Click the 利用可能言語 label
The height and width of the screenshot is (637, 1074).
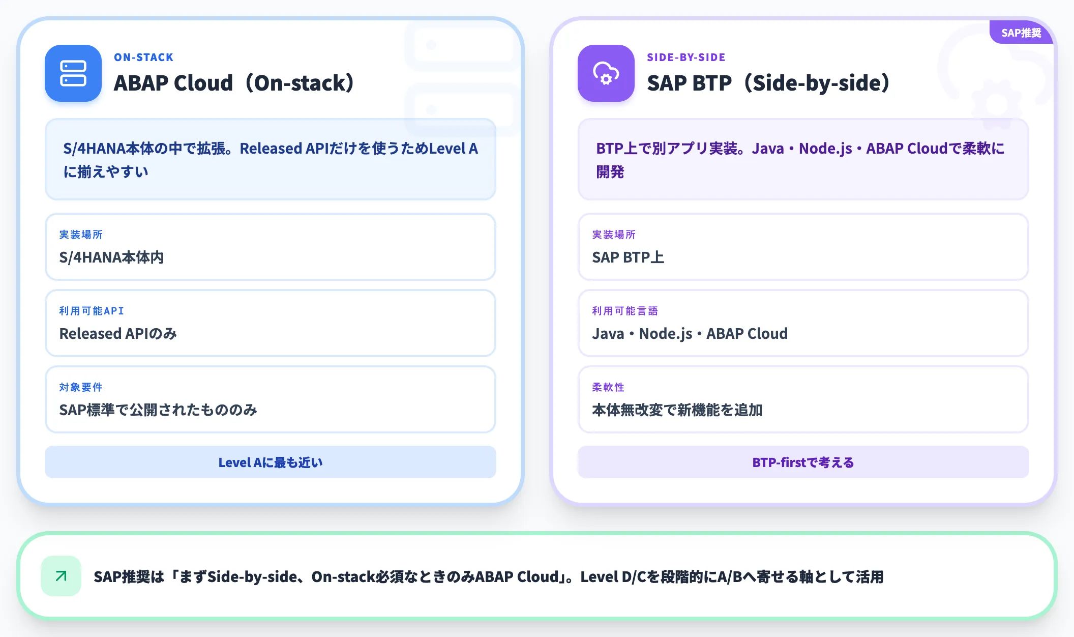click(625, 311)
